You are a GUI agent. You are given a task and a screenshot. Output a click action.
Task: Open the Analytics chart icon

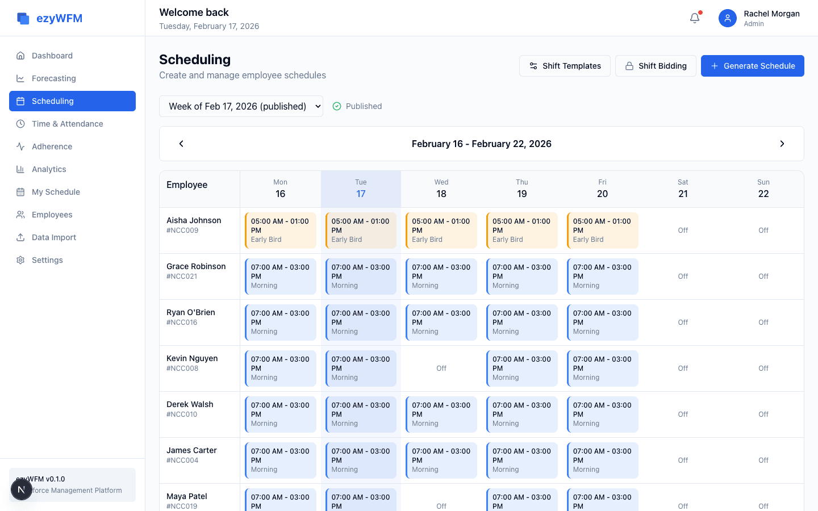20,169
